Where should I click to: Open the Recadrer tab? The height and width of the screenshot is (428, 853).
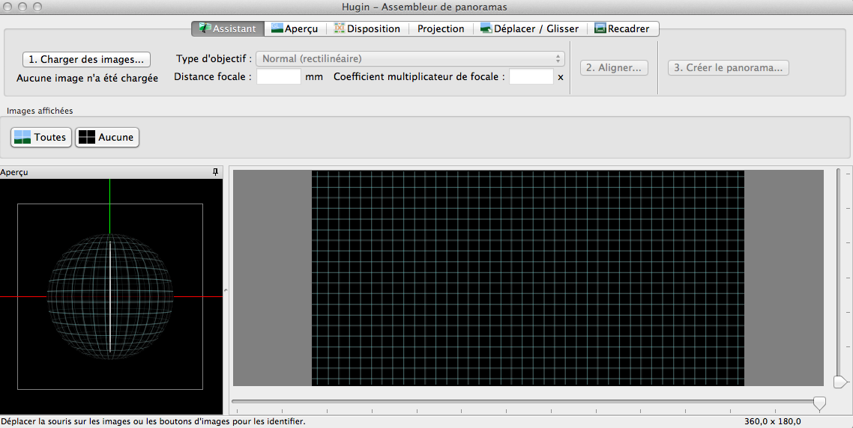(622, 28)
